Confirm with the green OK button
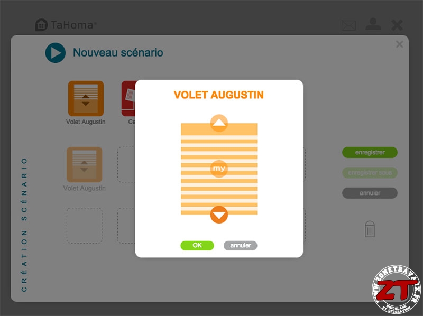Image resolution: width=423 pixels, height=316 pixels. (197, 245)
